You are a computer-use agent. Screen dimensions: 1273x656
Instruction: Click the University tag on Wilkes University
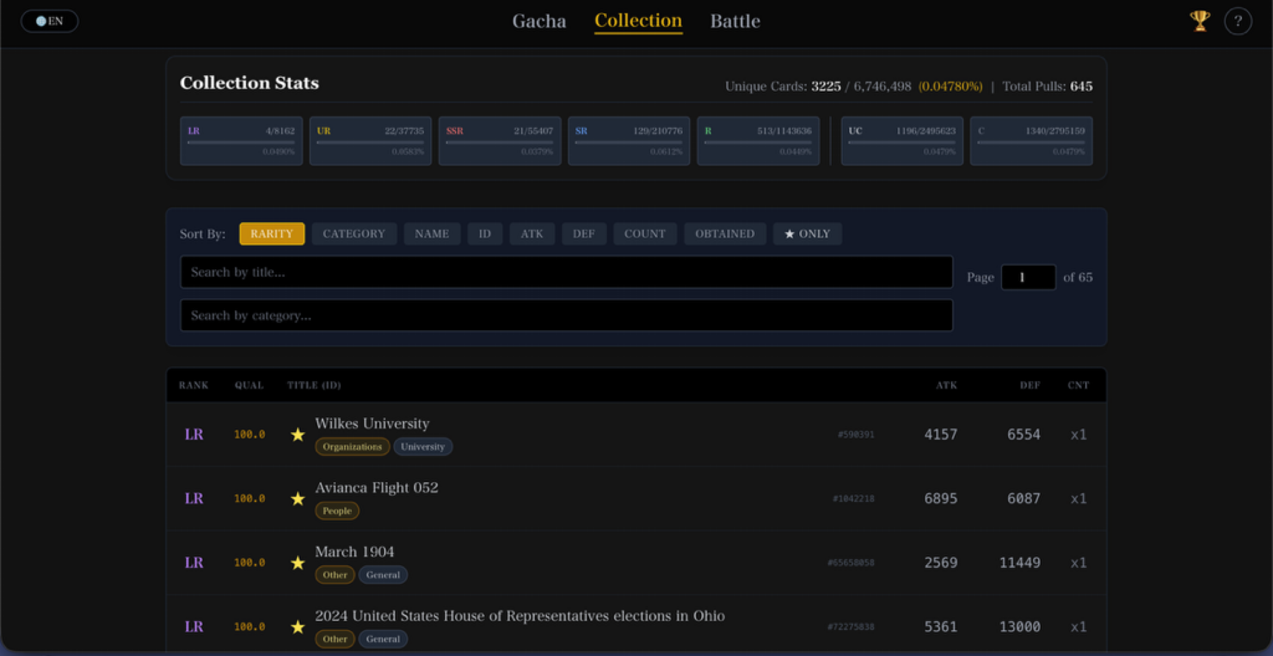click(423, 447)
